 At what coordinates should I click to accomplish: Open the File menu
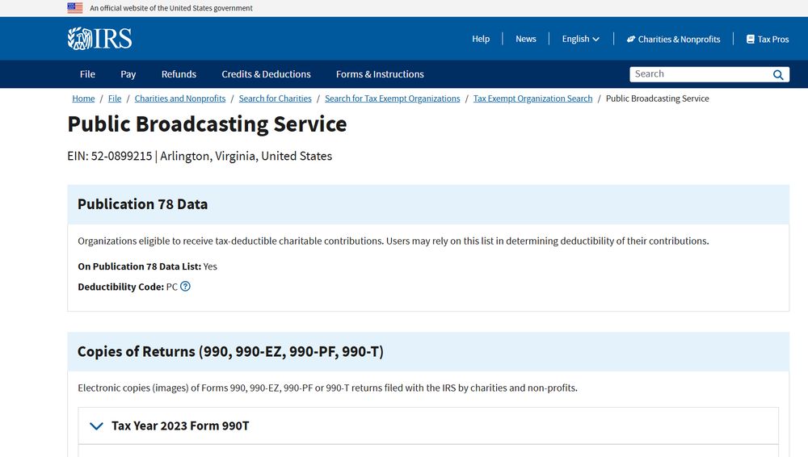pos(87,74)
